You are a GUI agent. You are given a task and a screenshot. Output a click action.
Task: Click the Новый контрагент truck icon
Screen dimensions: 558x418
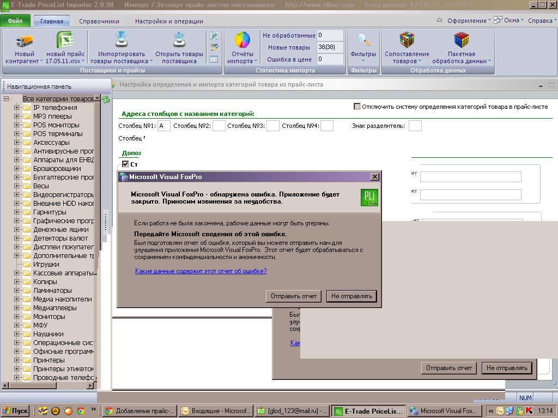25,41
